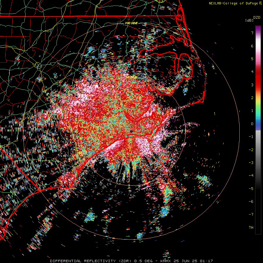Click the 50 NMI range ring label

point(131,77)
